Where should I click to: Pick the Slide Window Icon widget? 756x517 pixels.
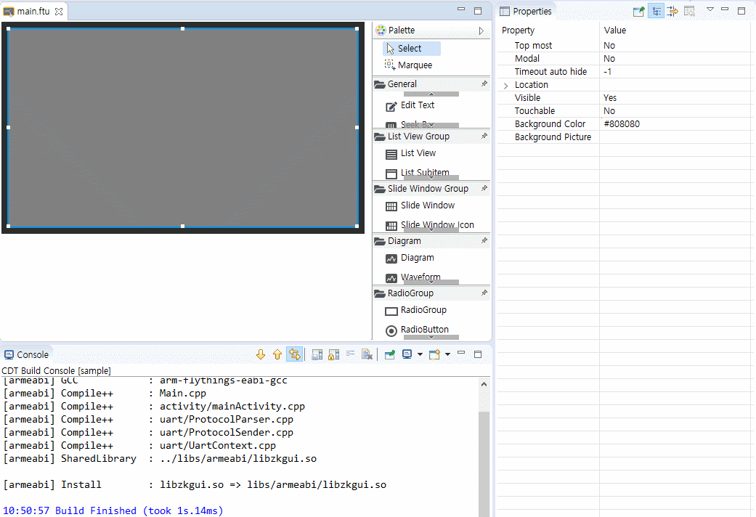click(430, 225)
